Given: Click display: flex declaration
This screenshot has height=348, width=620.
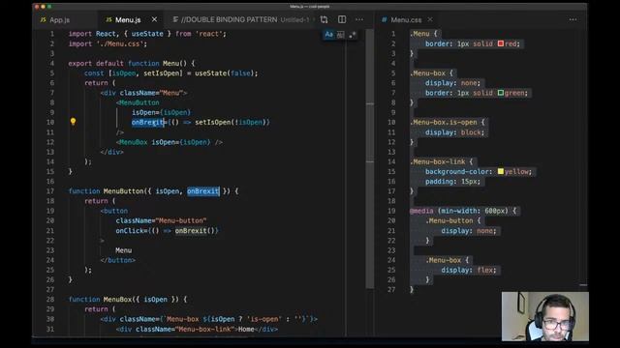Looking at the screenshot, I should coord(469,270).
